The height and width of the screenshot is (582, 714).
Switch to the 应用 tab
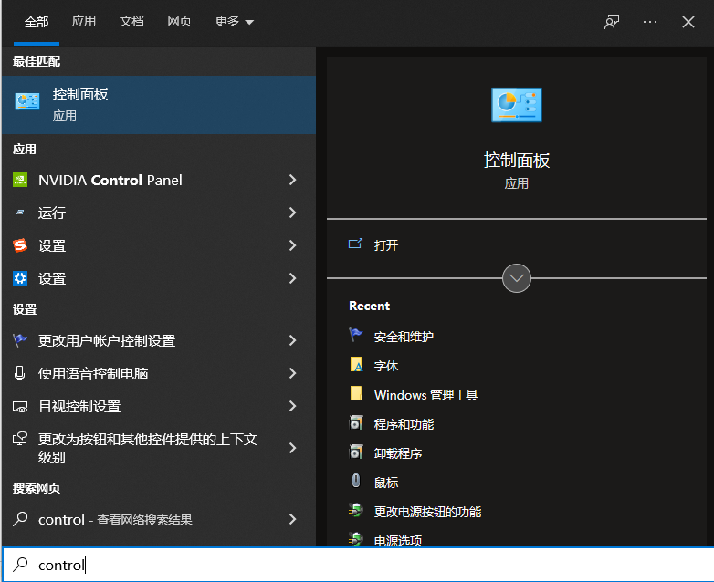click(x=84, y=22)
